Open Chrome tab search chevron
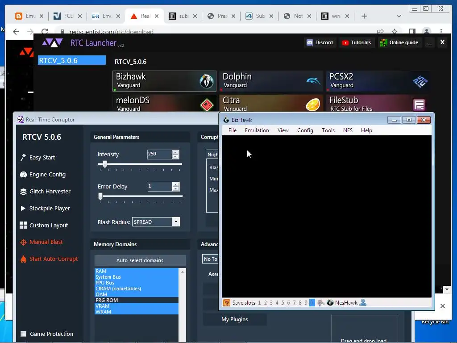The height and width of the screenshot is (343, 457). 399,16
